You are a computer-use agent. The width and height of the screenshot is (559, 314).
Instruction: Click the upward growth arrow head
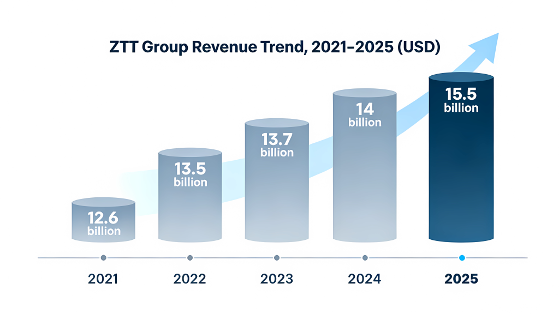[x=487, y=47]
